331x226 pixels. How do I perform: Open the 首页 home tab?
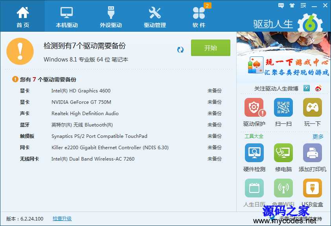point(22,16)
